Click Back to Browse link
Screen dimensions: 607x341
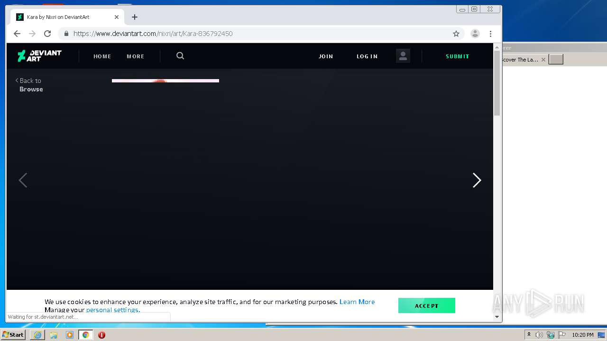point(29,85)
